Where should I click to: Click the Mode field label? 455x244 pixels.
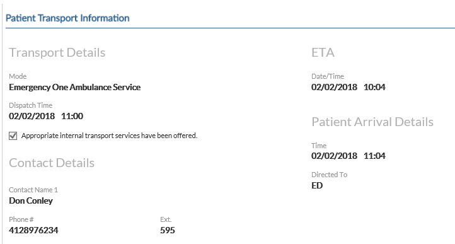tap(18, 76)
